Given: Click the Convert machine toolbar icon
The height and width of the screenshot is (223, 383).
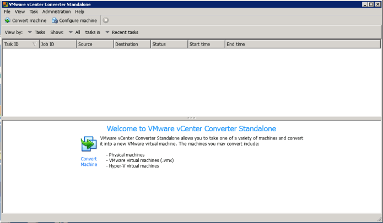Looking at the screenshot, I should pos(8,21).
